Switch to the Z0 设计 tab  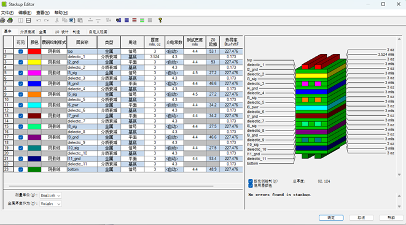[61, 32]
